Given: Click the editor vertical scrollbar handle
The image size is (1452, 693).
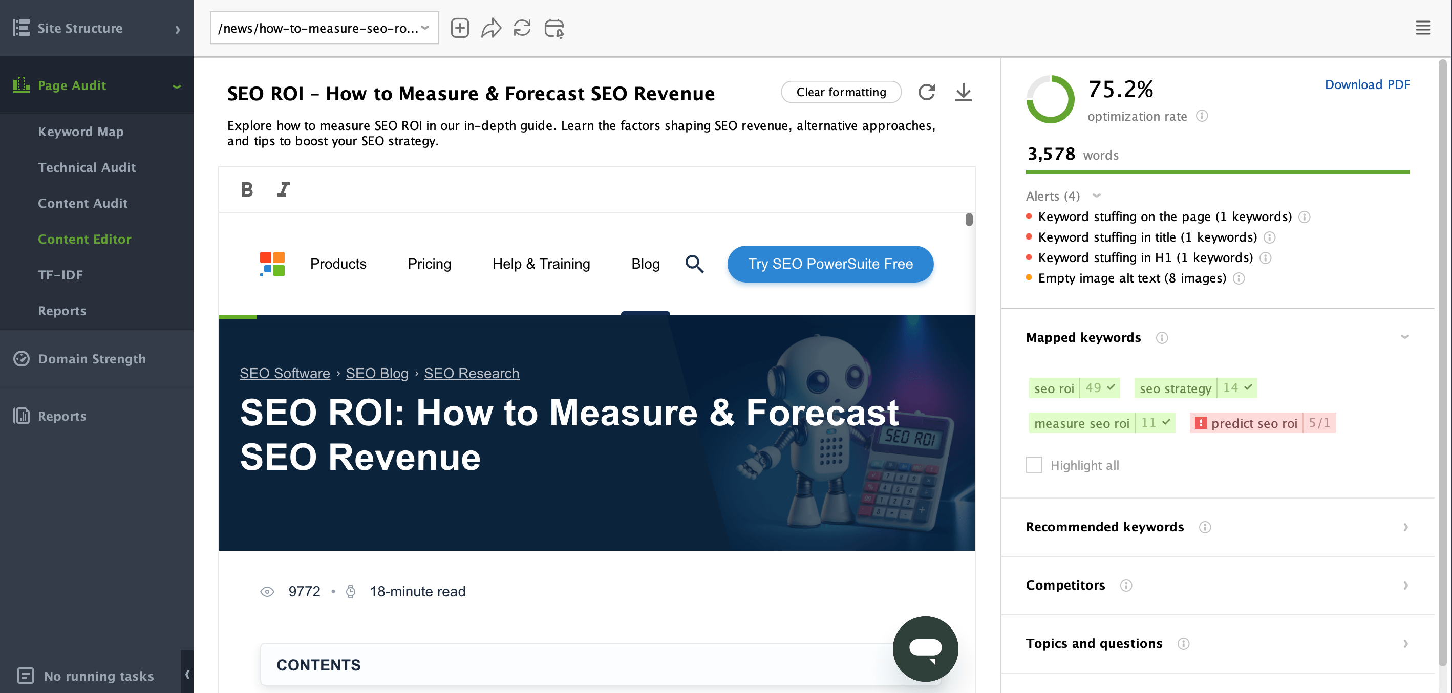Looking at the screenshot, I should point(968,219).
